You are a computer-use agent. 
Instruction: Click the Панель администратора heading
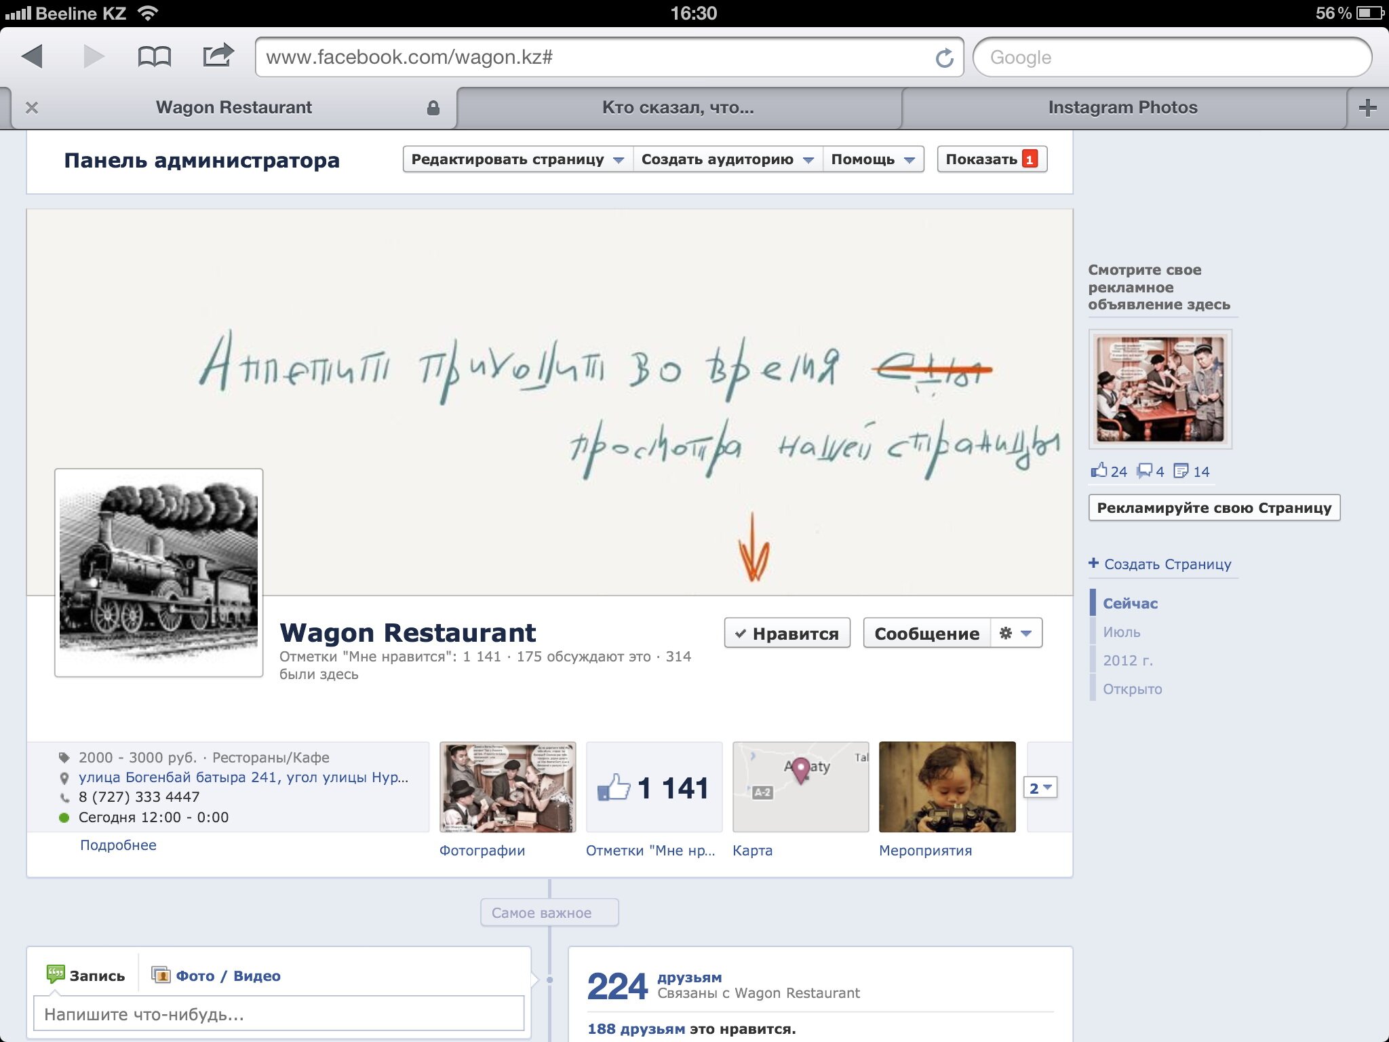point(201,160)
